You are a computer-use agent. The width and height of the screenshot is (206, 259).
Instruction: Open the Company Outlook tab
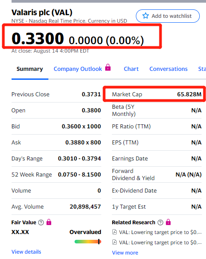[78, 69]
